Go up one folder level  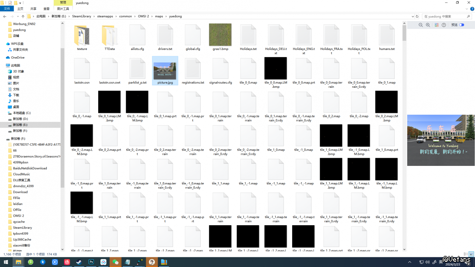[23, 16]
